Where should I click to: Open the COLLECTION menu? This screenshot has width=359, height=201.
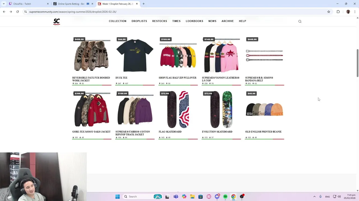pos(118,21)
